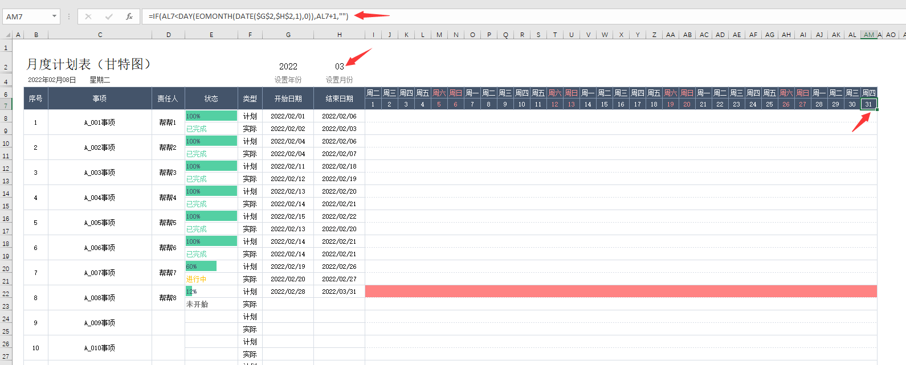Click the date cell 2022年02月08日

tap(52, 80)
